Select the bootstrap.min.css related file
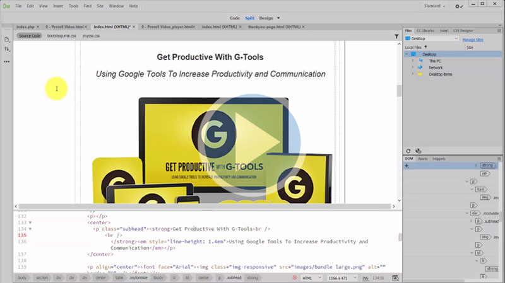505x283 pixels. pyautogui.click(x=60, y=36)
